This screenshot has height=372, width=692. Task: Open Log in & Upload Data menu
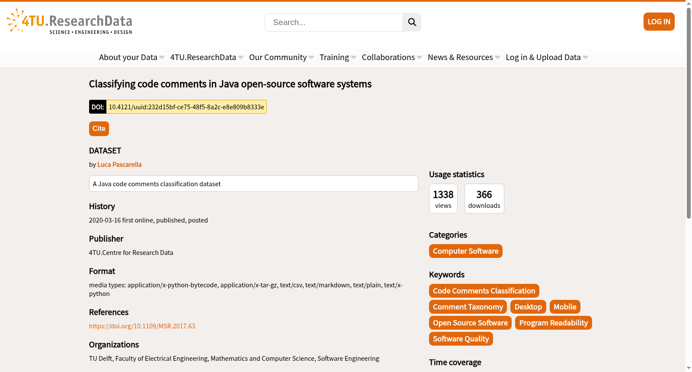pos(547,57)
